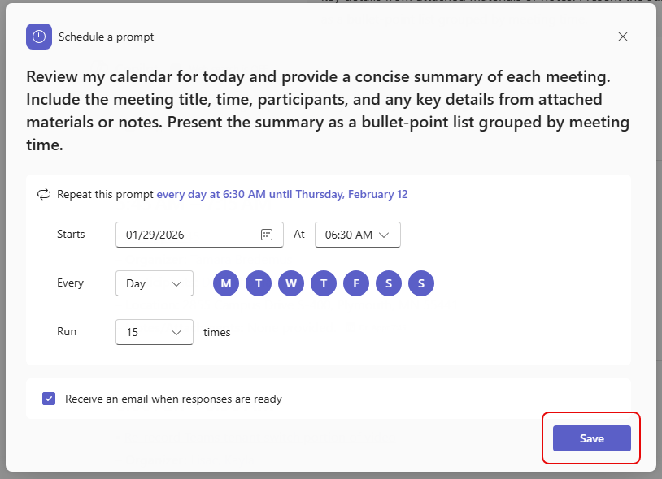Expand the 06:30 AM time dropdown

(358, 235)
